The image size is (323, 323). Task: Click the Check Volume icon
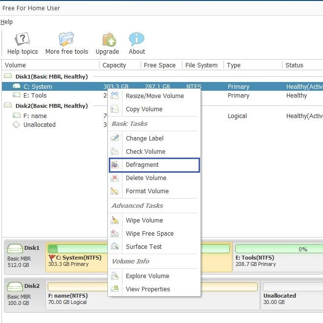click(115, 151)
